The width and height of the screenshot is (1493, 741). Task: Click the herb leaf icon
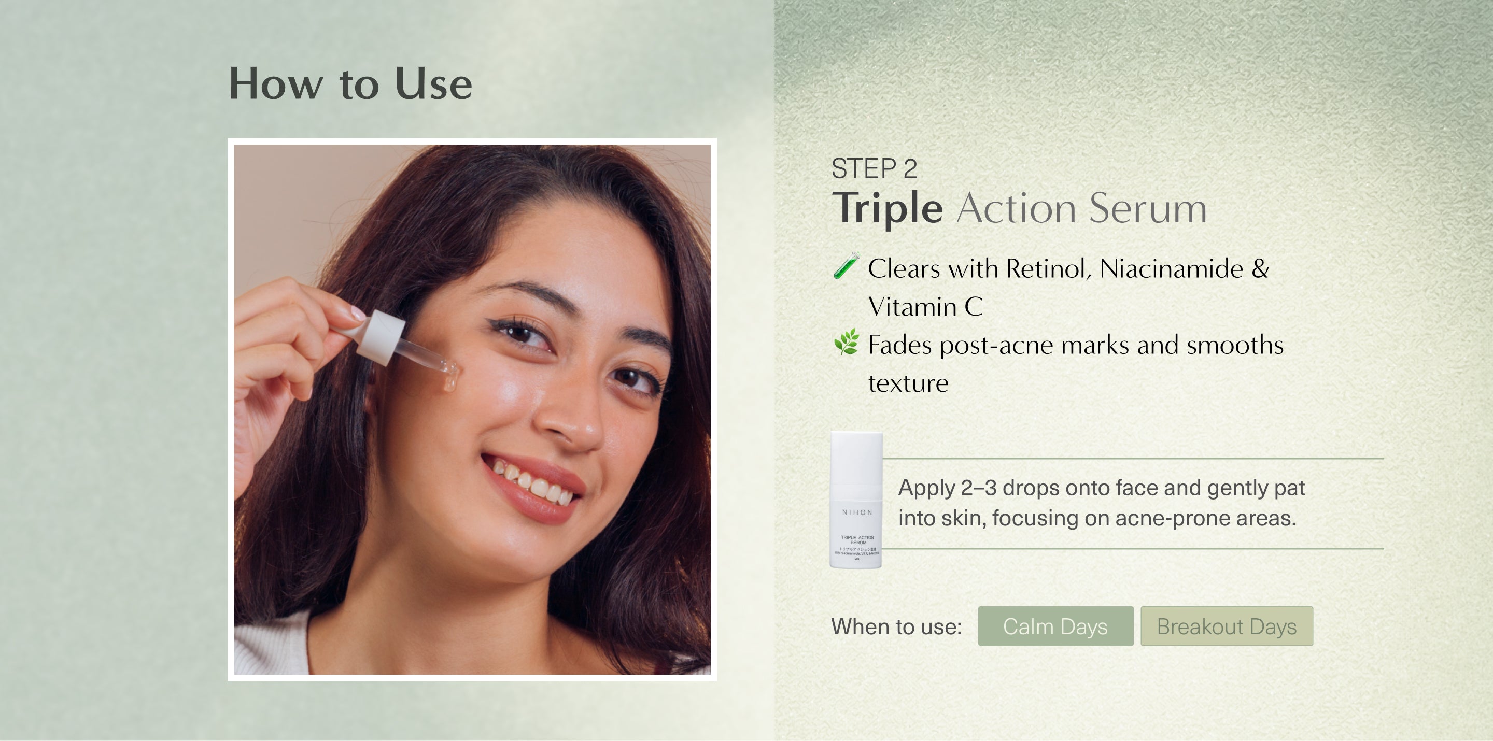pyautogui.click(x=846, y=342)
